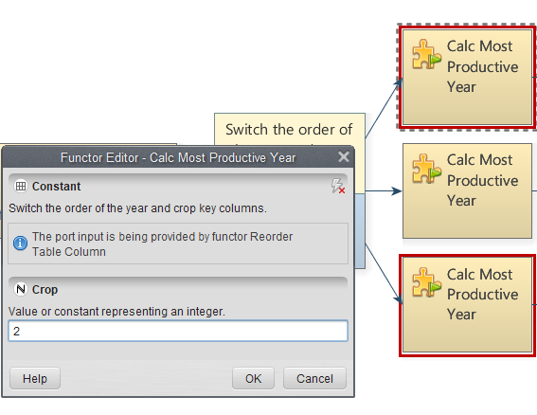Select the top Calc Most Productive Year node

click(467, 77)
